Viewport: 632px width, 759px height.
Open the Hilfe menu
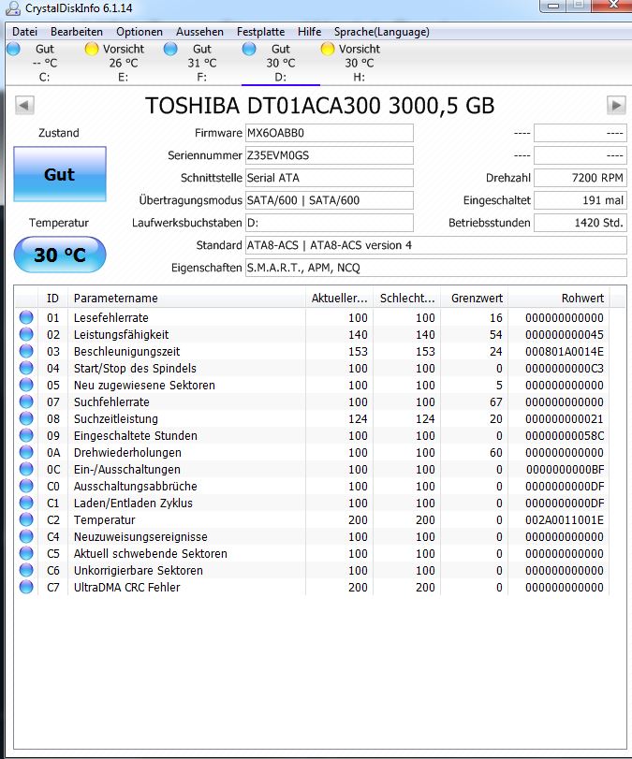point(310,32)
